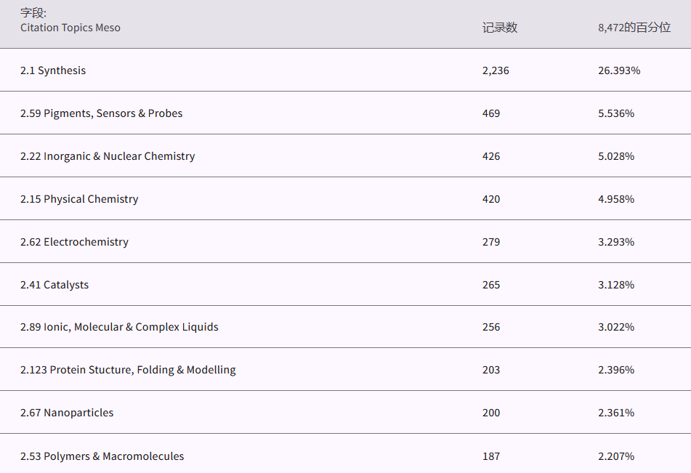This screenshot has width=691, height=473.
Task: Click the 469 record count value
Action: tap(491, 113)
